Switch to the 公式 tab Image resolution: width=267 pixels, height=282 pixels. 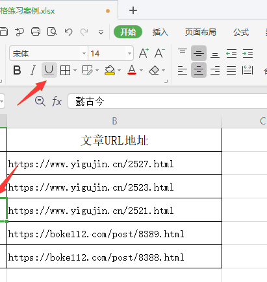(241, 32)
